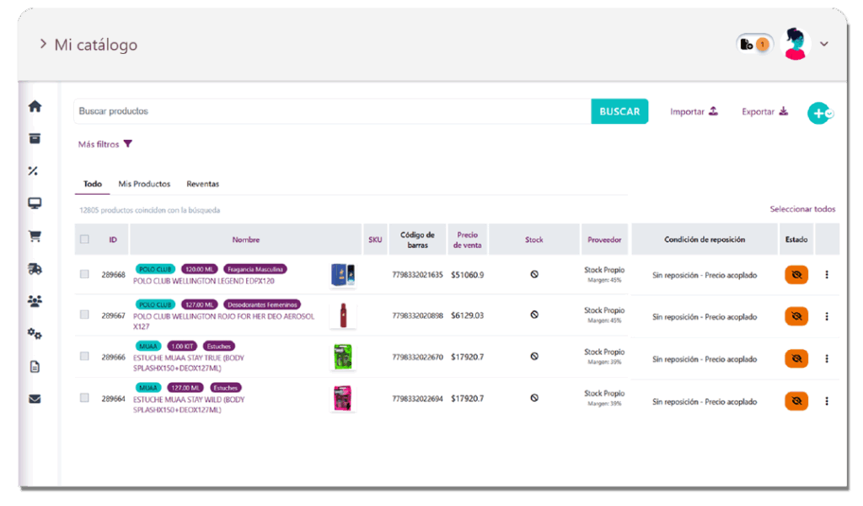The image size is (863, 506).
Task: Toggle visibility state of product 289667
Action: coord(796,316)
